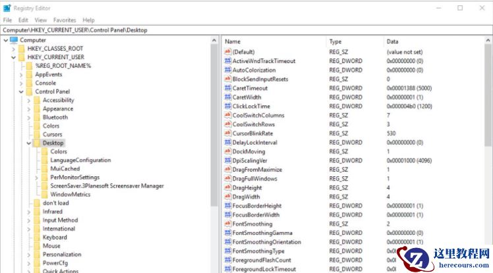Open the Help menu
Viewport: 493px width, 273px height.
coord(88,20)
